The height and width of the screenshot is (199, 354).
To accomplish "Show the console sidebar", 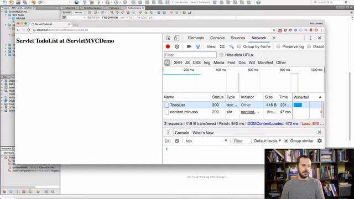I will coord(168,141).
